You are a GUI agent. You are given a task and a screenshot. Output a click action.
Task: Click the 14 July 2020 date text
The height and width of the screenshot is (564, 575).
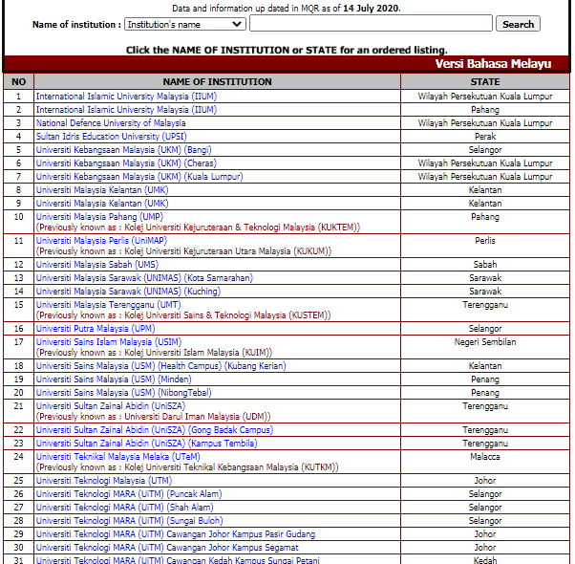coord(371,8)
